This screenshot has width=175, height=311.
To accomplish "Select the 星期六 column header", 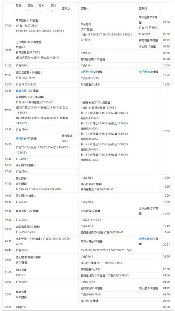I will coord(107,8).
